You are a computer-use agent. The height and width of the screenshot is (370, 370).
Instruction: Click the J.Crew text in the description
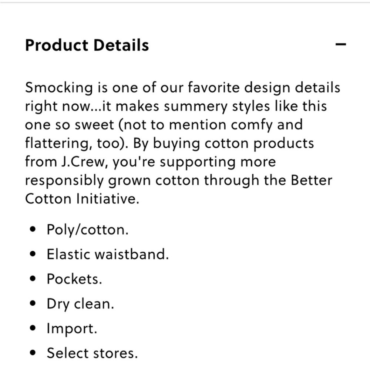[x=83, y=162]
